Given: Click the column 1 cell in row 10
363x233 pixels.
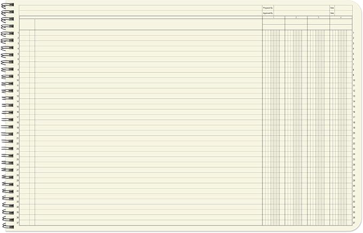Looking at the screenshot, I should (273, 80).
